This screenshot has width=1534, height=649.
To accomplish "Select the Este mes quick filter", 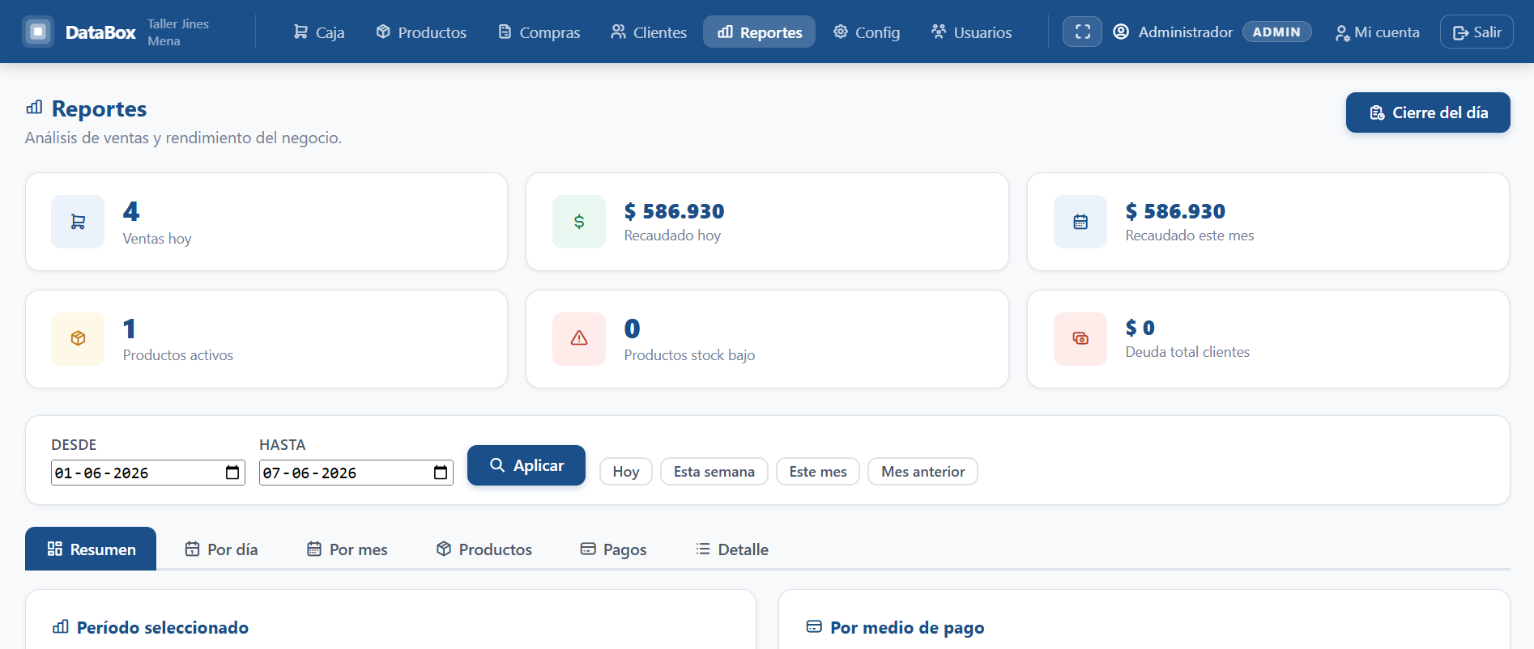I will 818,472.
